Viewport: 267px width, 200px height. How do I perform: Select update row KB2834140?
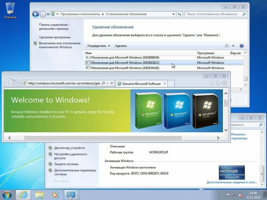(164, 68)
